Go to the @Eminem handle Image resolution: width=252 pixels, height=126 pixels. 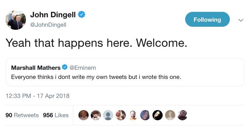[83, 68]
